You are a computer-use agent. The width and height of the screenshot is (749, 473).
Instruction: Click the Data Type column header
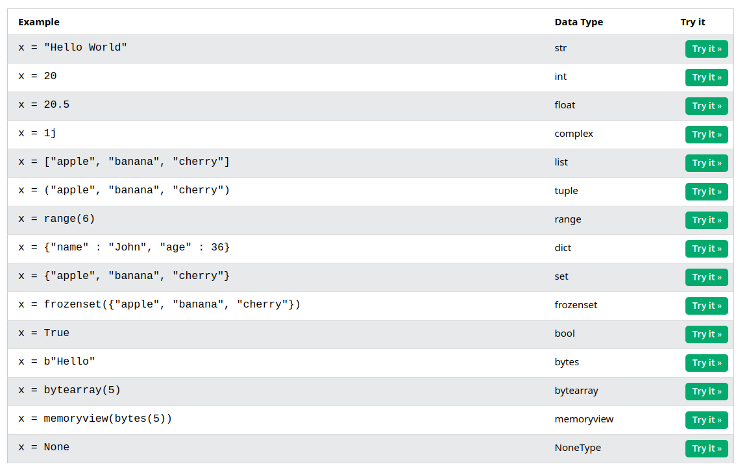[x=578, y=22]
